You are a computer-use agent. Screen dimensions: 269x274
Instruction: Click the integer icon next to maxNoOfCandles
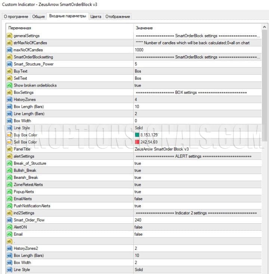(x=9, y=50)
